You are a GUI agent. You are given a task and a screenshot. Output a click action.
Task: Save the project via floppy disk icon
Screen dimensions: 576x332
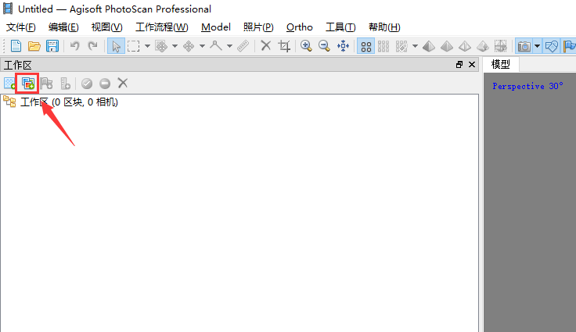[x=52, y=46]
